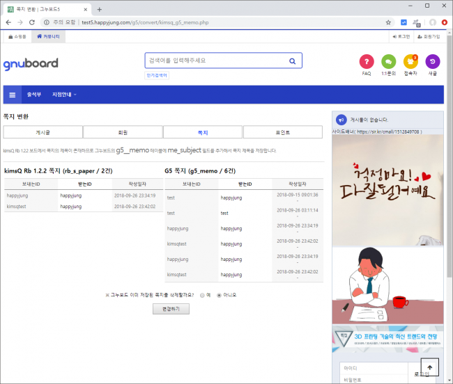Switch to the 회원 tab
Viewport: 453px width, 384px height.
tap(123, 132)
